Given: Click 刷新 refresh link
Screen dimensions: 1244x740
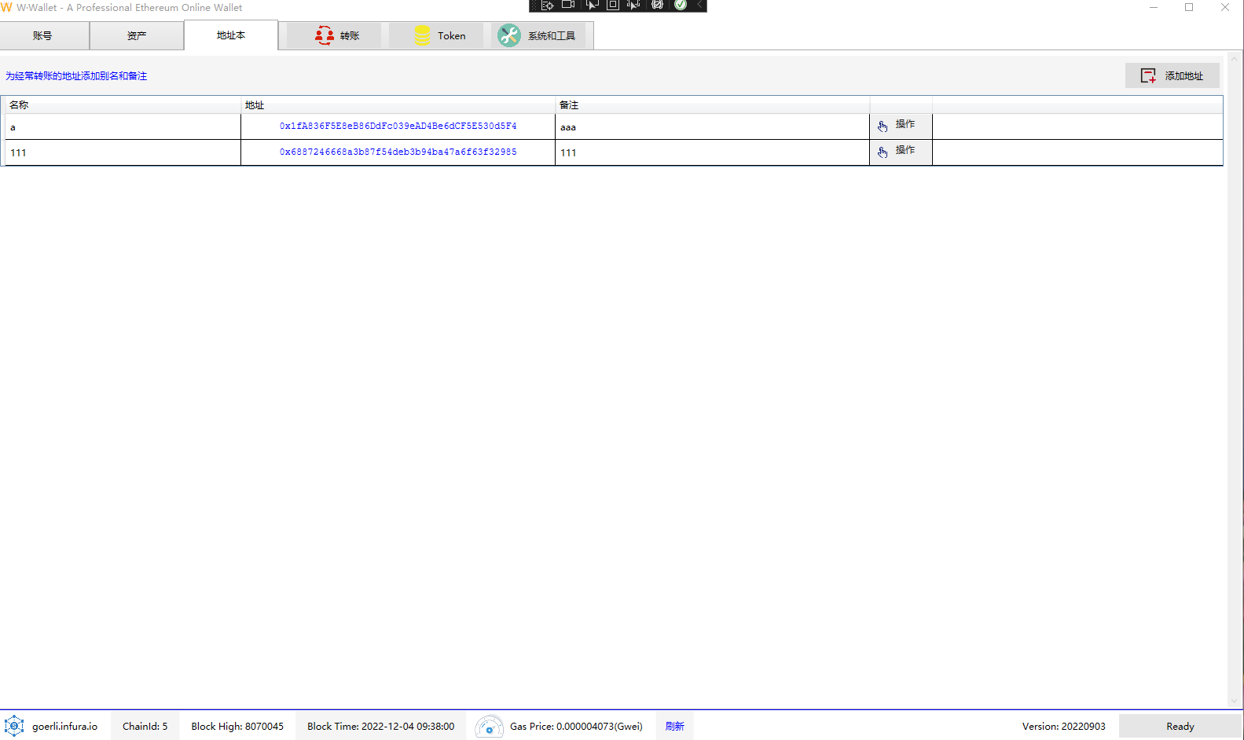Looking at the screenshot, I should pyautogui.click(x=675, y=726).
